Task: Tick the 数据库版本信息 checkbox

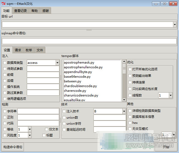Action: coord(130,117)
